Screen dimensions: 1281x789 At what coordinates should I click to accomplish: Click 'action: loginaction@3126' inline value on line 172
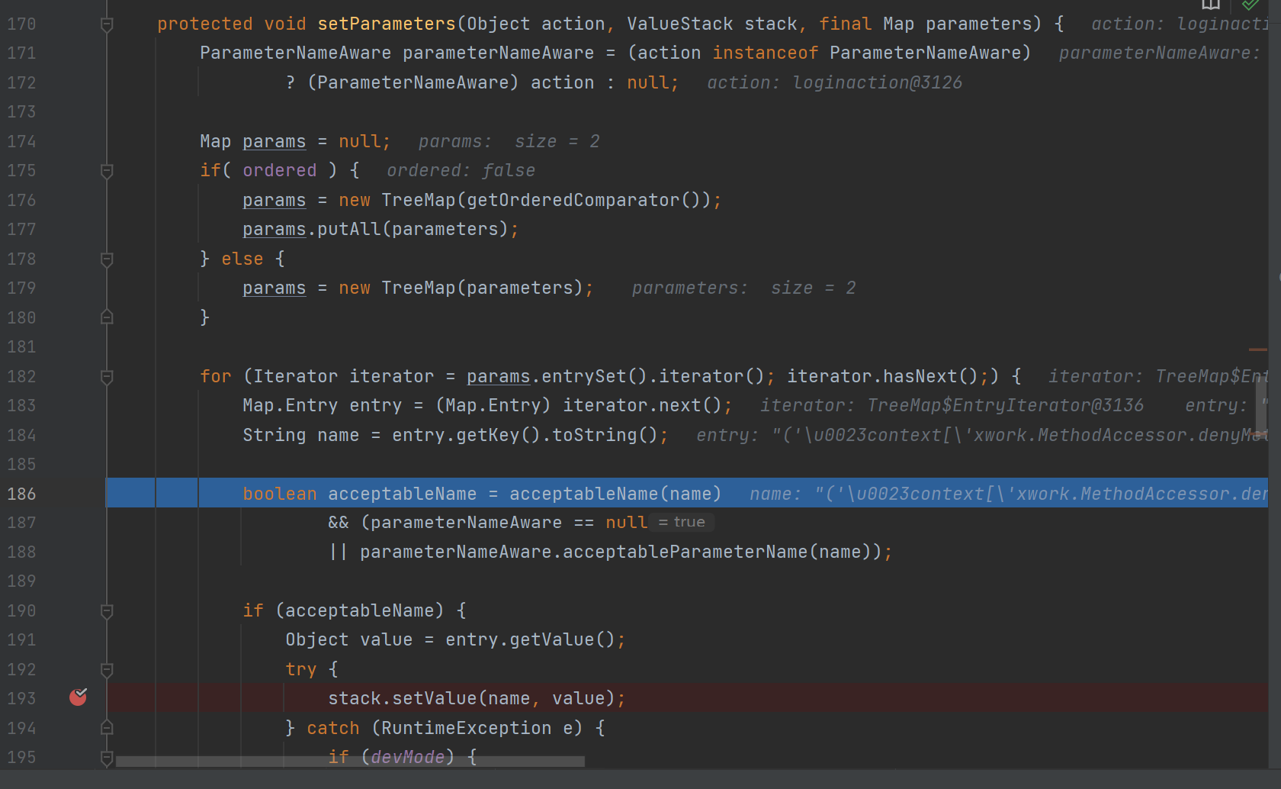834,82
